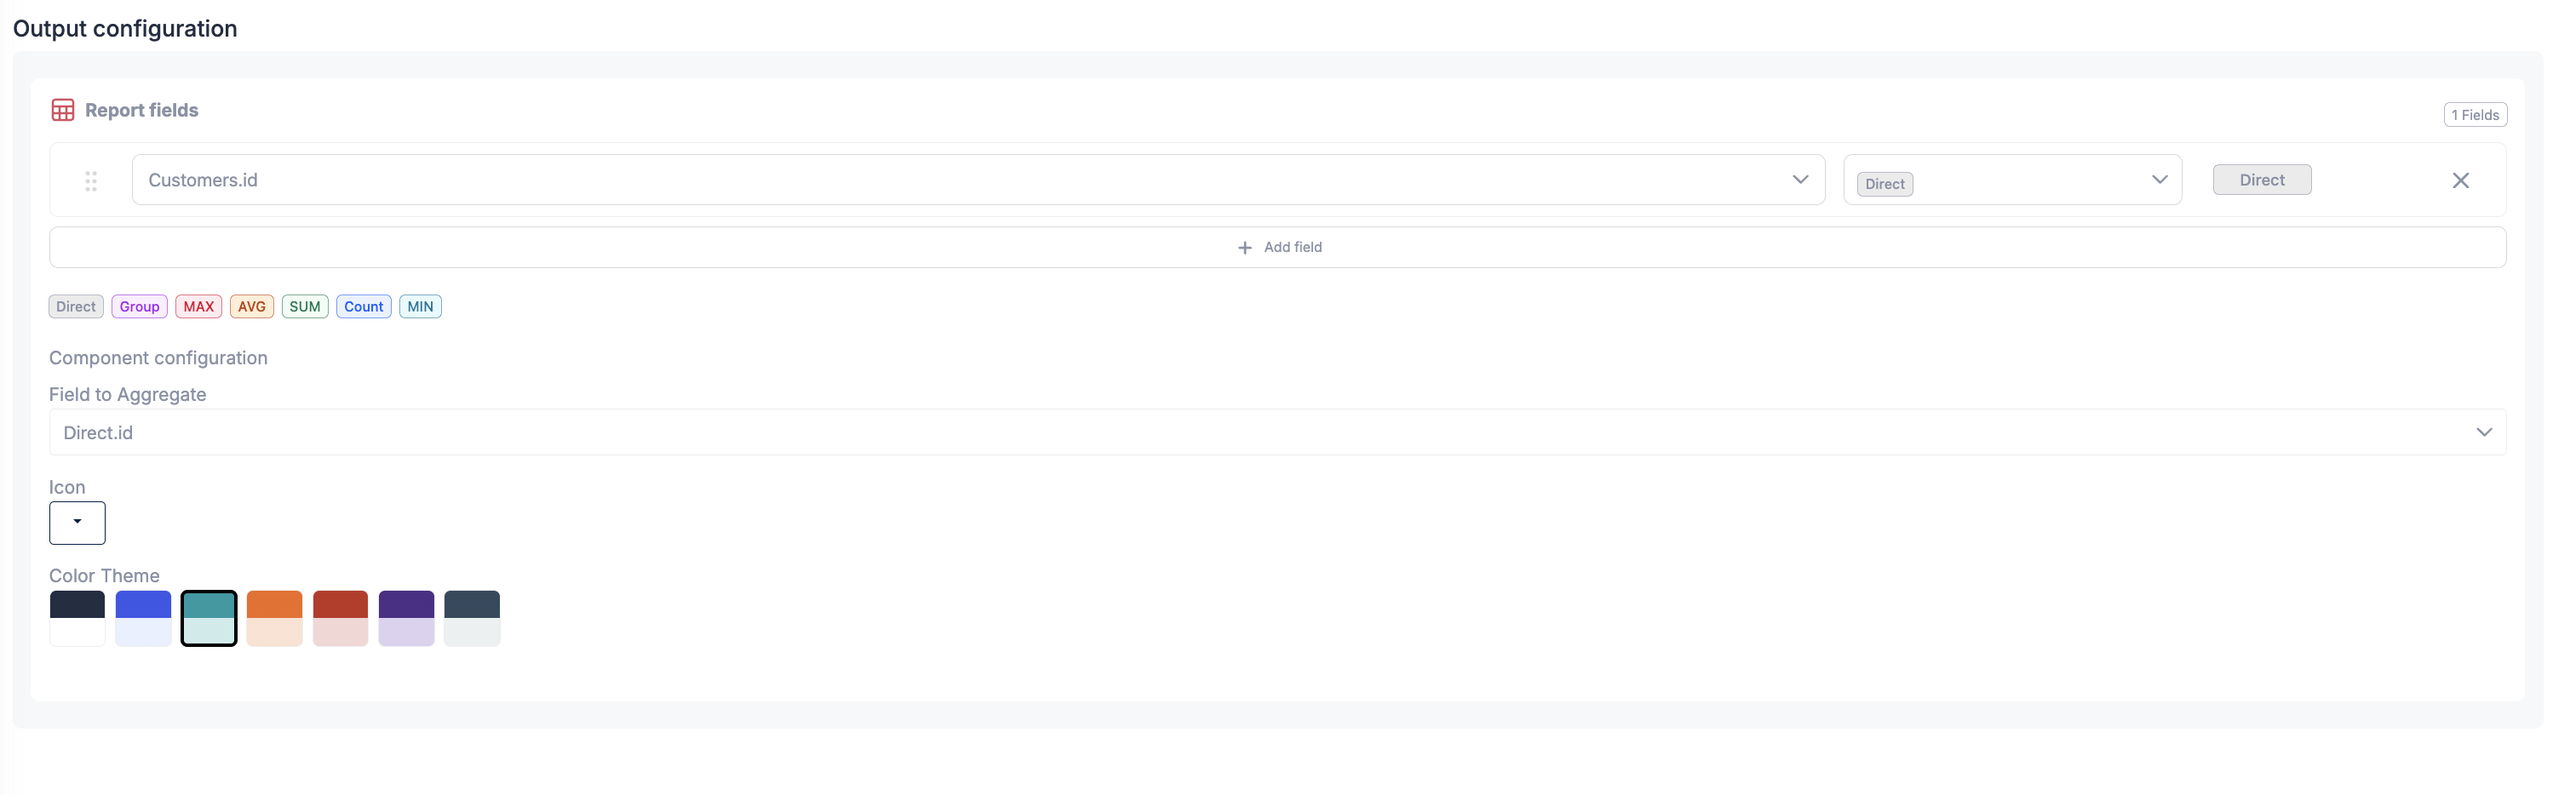Viewport: 2553px width, 795px height.
Task: Choose the dark navy color theme
Action: (77, 618)
